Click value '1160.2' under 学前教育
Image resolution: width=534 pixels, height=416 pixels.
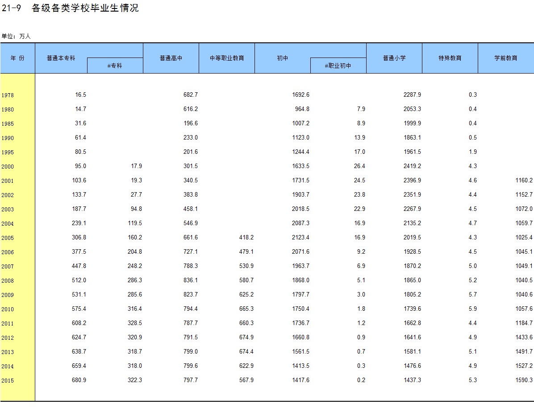click(524, 181)
